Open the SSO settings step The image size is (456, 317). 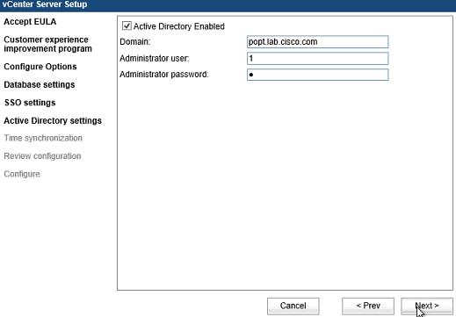point(30,103)
